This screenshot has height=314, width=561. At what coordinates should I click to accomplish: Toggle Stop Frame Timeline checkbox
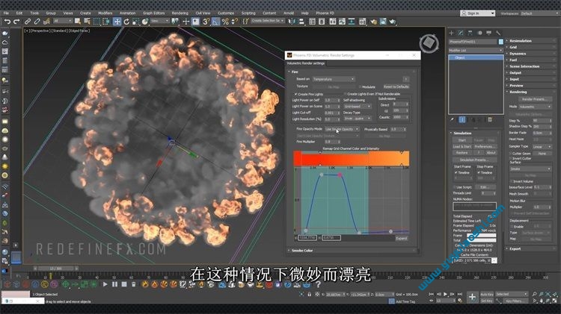[x=479, y=173]
